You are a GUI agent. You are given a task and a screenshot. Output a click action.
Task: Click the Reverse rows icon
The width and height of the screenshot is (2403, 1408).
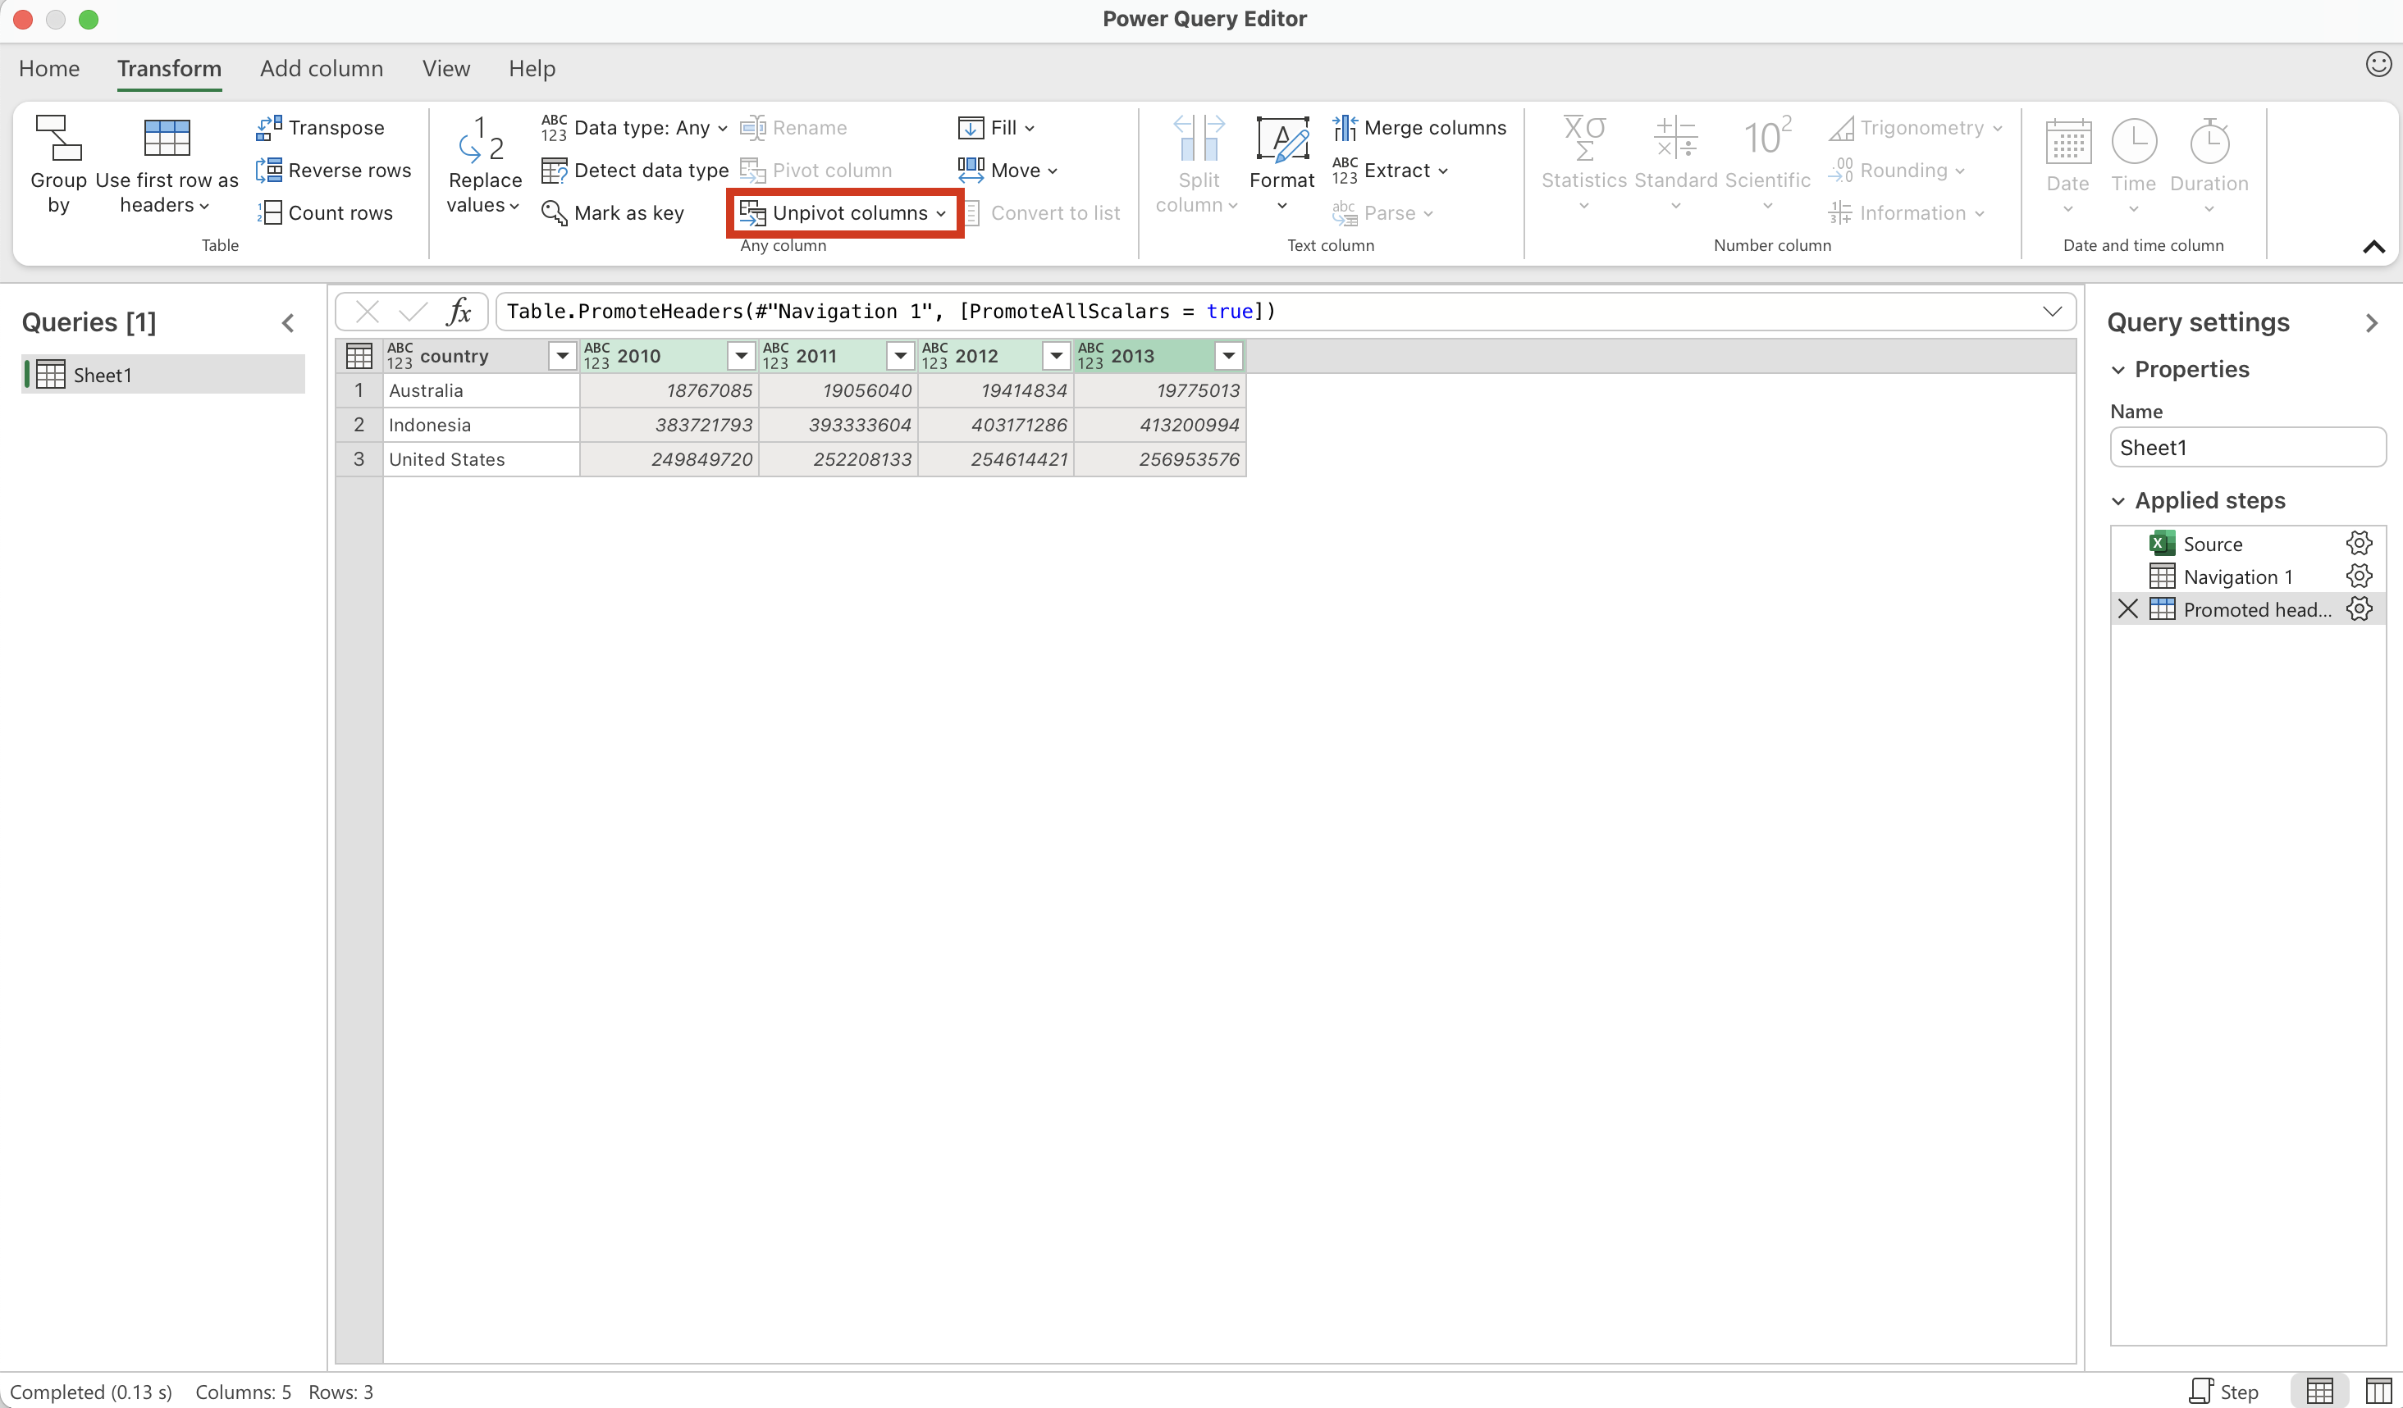click(269, 171)
